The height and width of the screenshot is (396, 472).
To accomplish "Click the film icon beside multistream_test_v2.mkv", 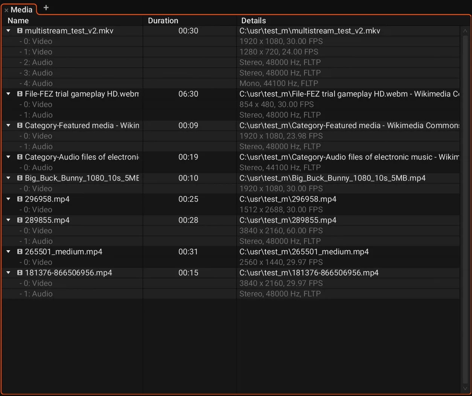I will (x=20, y=31).
